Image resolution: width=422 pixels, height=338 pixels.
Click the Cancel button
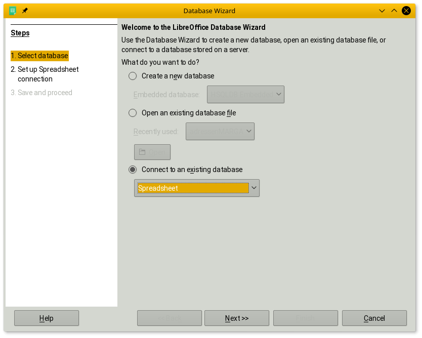(x=374, y=318)
